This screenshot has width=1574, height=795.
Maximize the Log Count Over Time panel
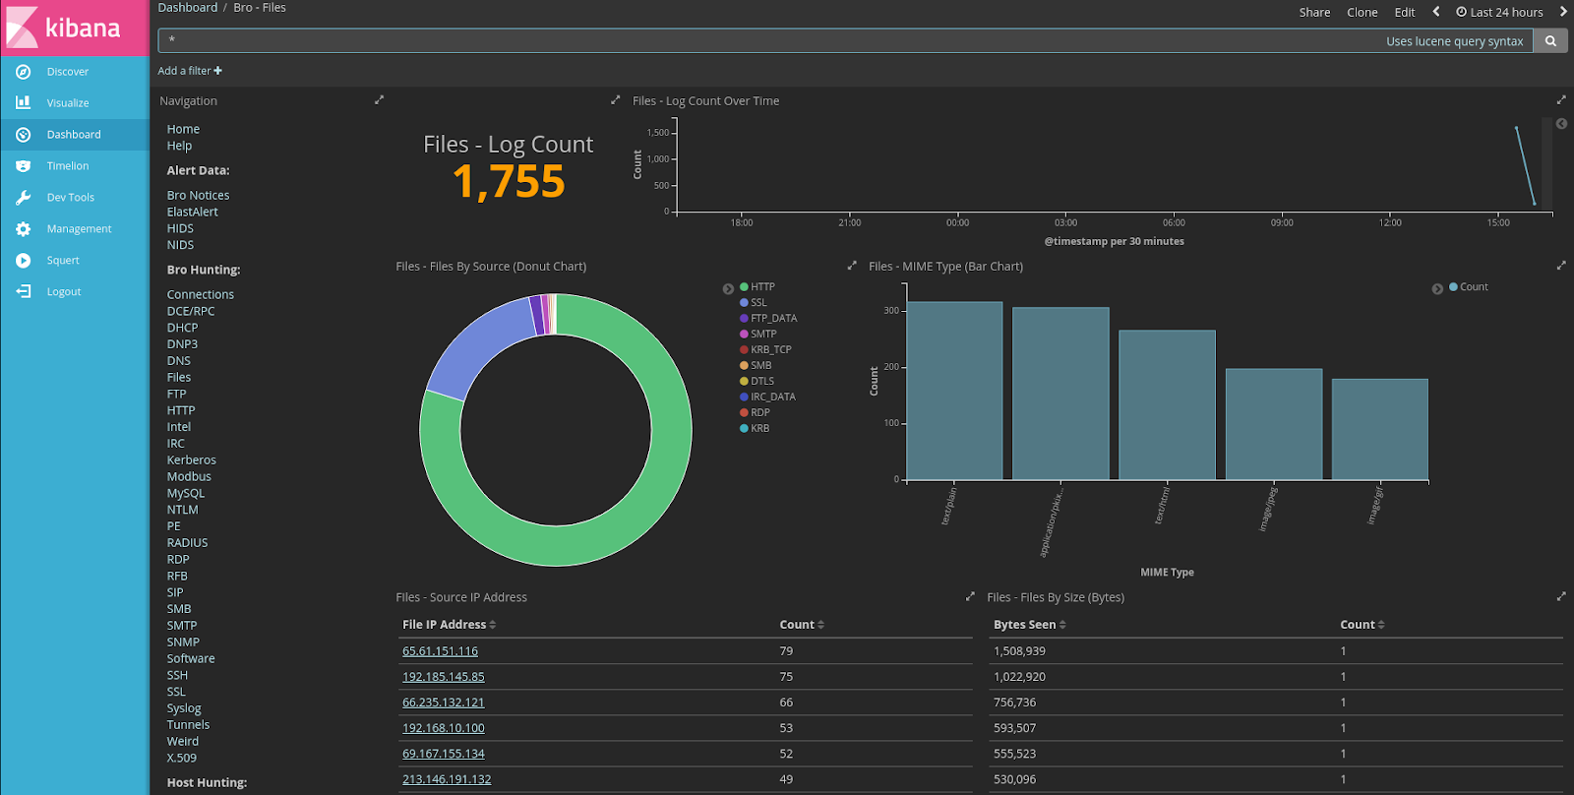click(x=1561, y=100)
